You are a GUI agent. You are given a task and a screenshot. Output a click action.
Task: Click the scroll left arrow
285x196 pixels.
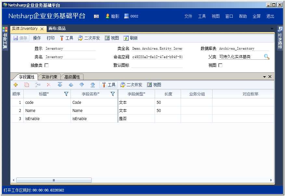pos(13,180)
